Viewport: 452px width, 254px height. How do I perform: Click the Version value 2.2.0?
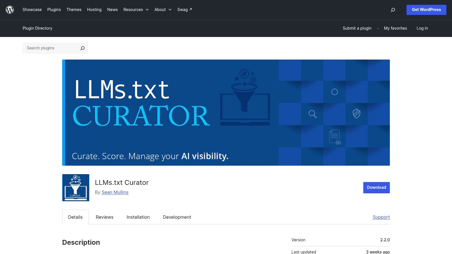tap(385, 240)
